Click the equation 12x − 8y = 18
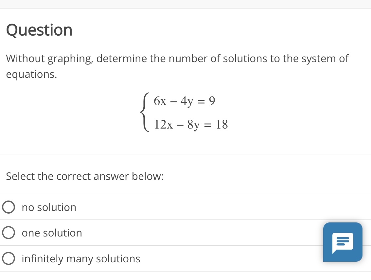The width and height of the screenshot is (371, 280). point(191,124)
